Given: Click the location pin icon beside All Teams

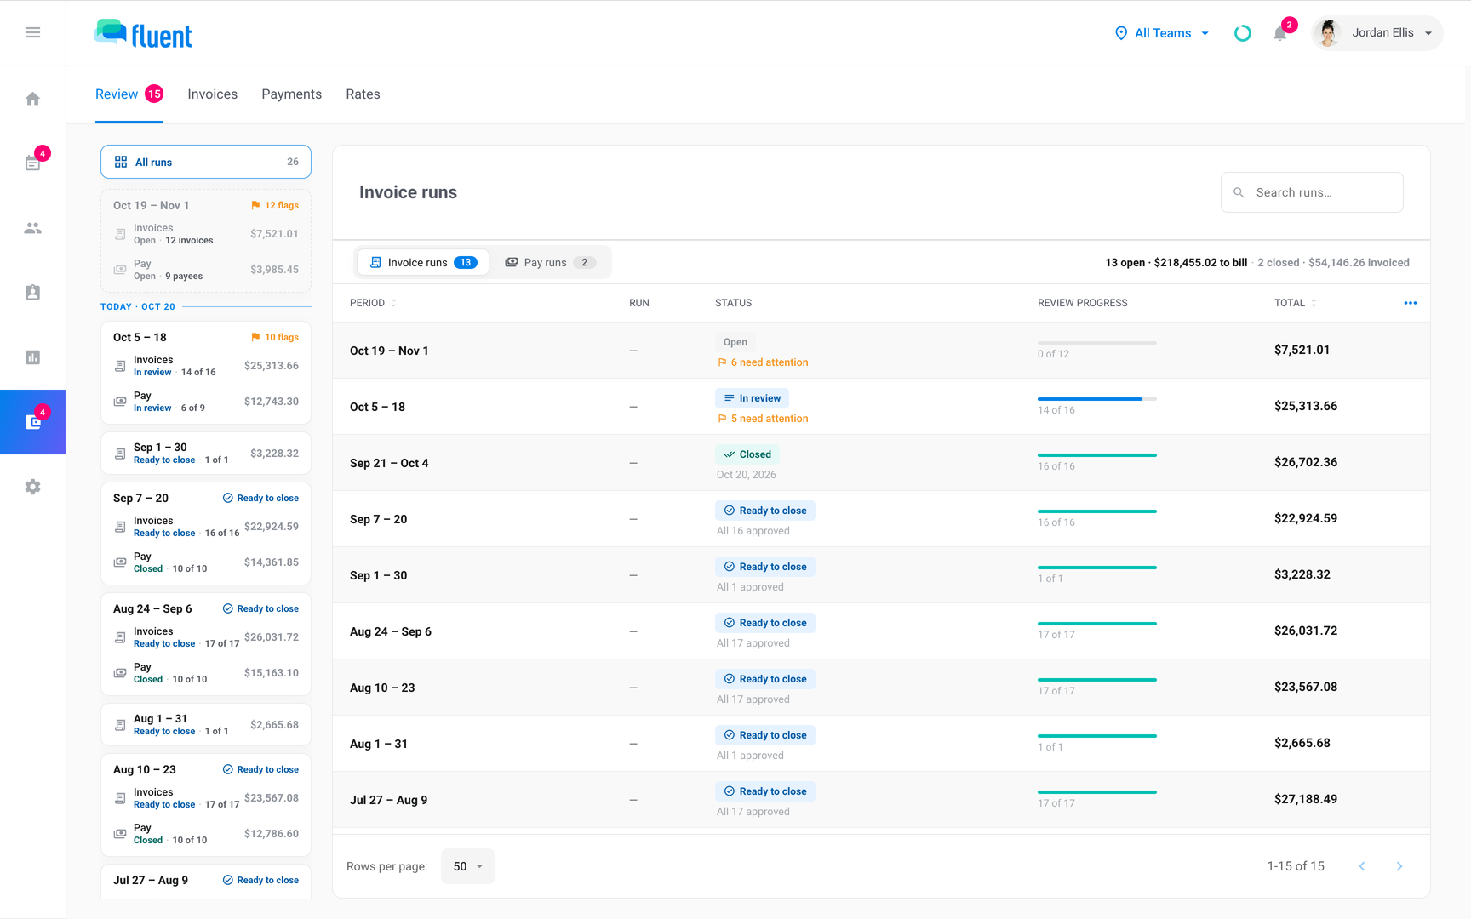Looking at the screenshot, I should [1121, 33].
